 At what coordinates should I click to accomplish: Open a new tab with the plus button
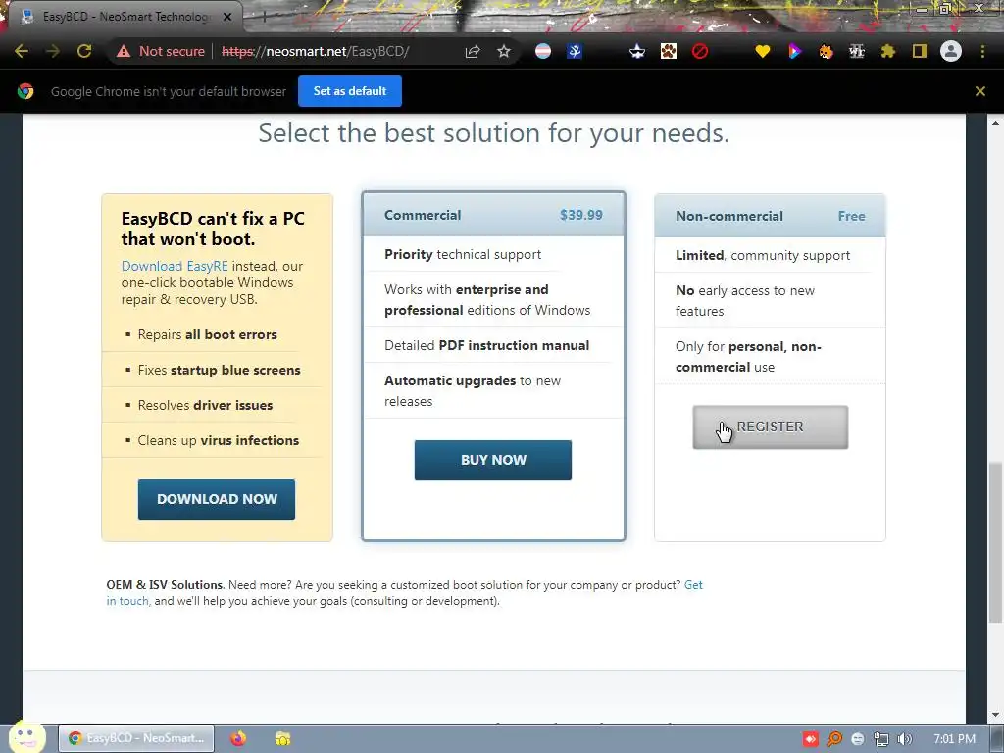coord(264,18)
